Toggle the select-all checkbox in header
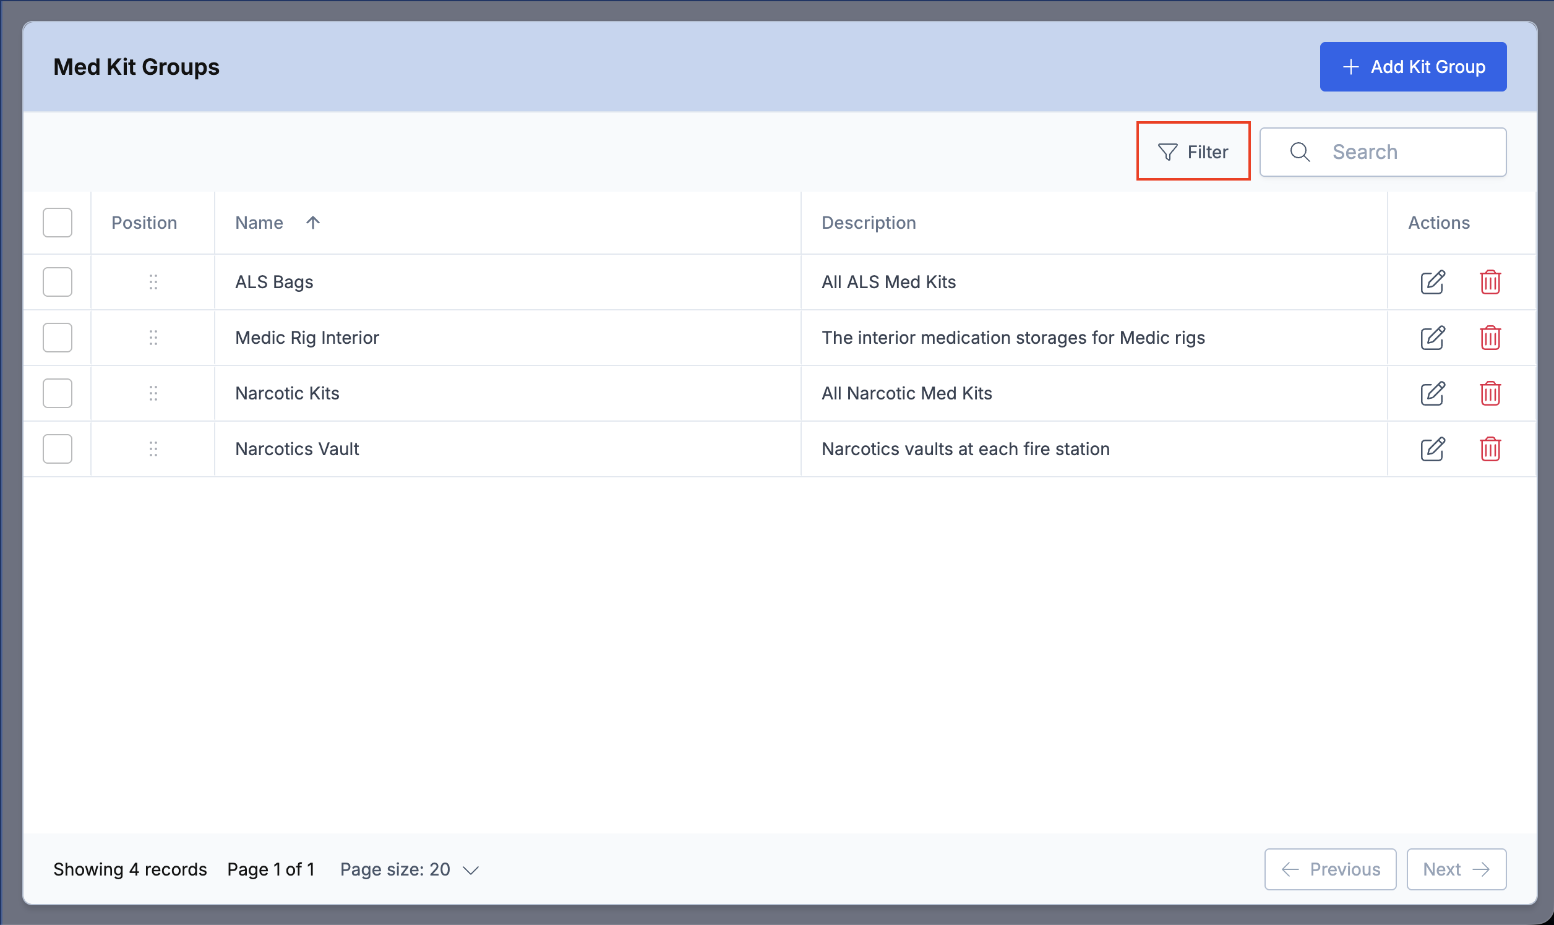The image size is (1554, 925). pyautogui.click(x=58, y=223)
